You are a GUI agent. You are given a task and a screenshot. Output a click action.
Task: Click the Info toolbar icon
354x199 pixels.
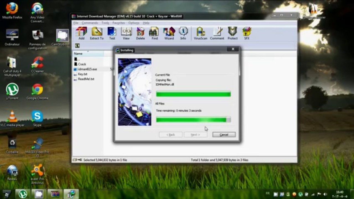pyautogui.click(x=183, y=33)
